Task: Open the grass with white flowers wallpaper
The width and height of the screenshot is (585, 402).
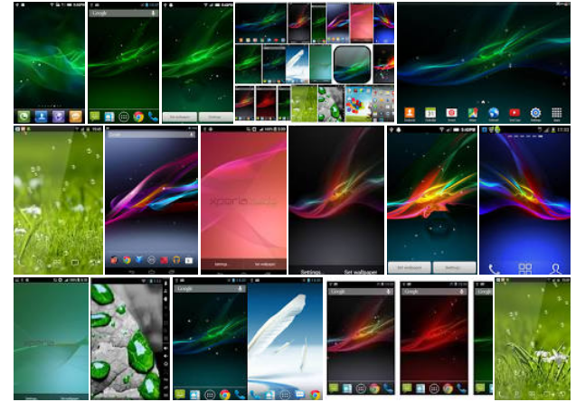Action: point(533,339)
